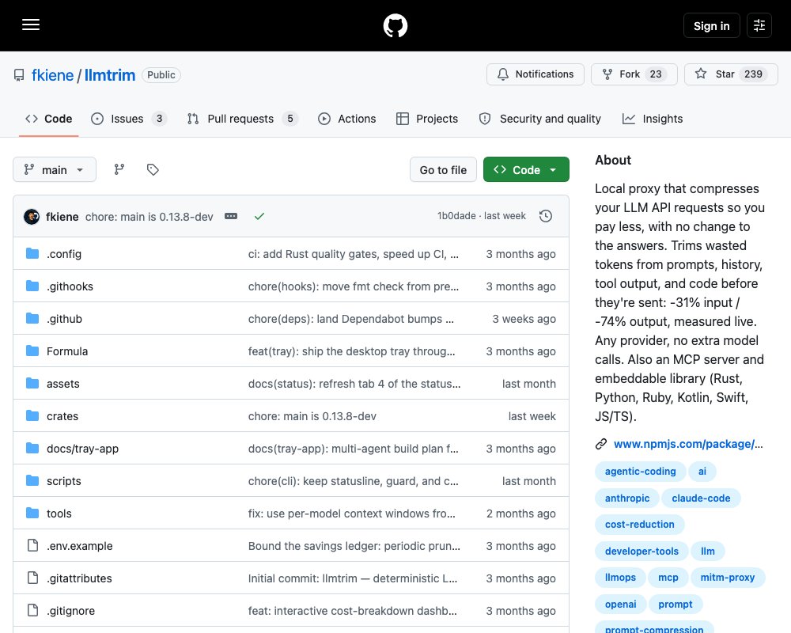The width and height of the screenshot is (791, 633).
Task: Open commit 'chore(deps): land Dependabot bumps' message
Action: point(350,319)
